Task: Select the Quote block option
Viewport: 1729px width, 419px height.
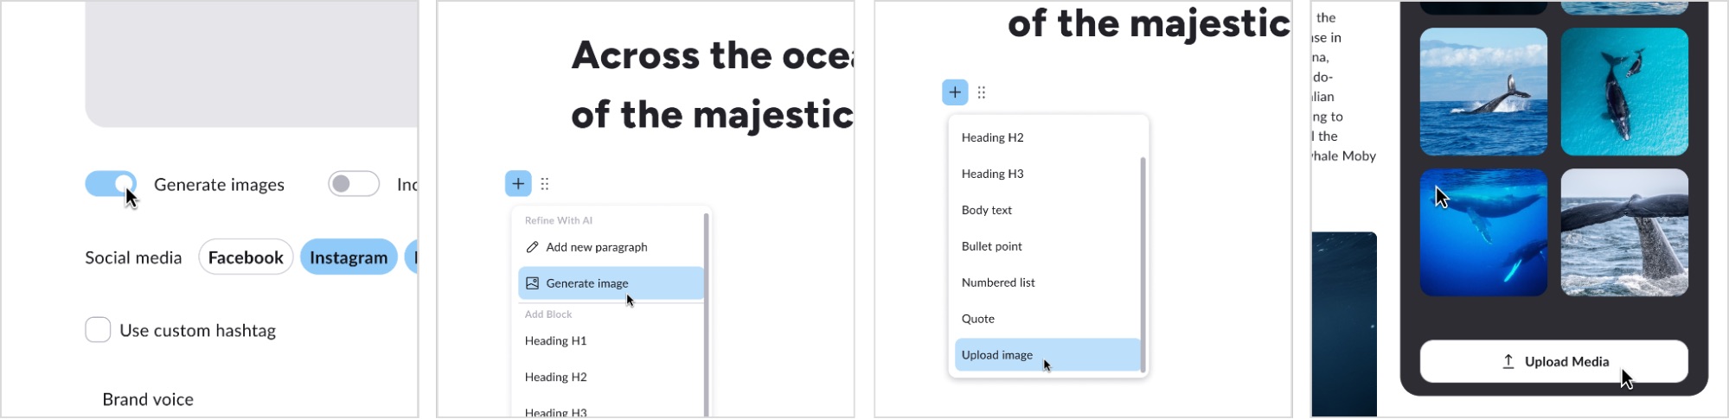Action: 977,319
